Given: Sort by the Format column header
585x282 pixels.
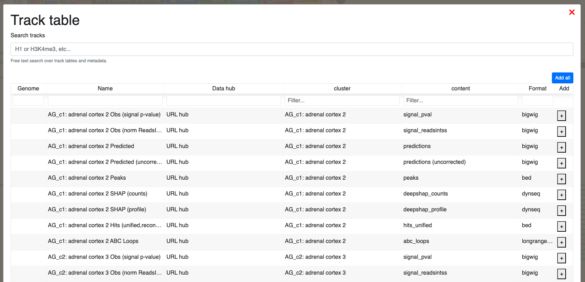Looking at the screenshot, I should click(x=537, y=89).
